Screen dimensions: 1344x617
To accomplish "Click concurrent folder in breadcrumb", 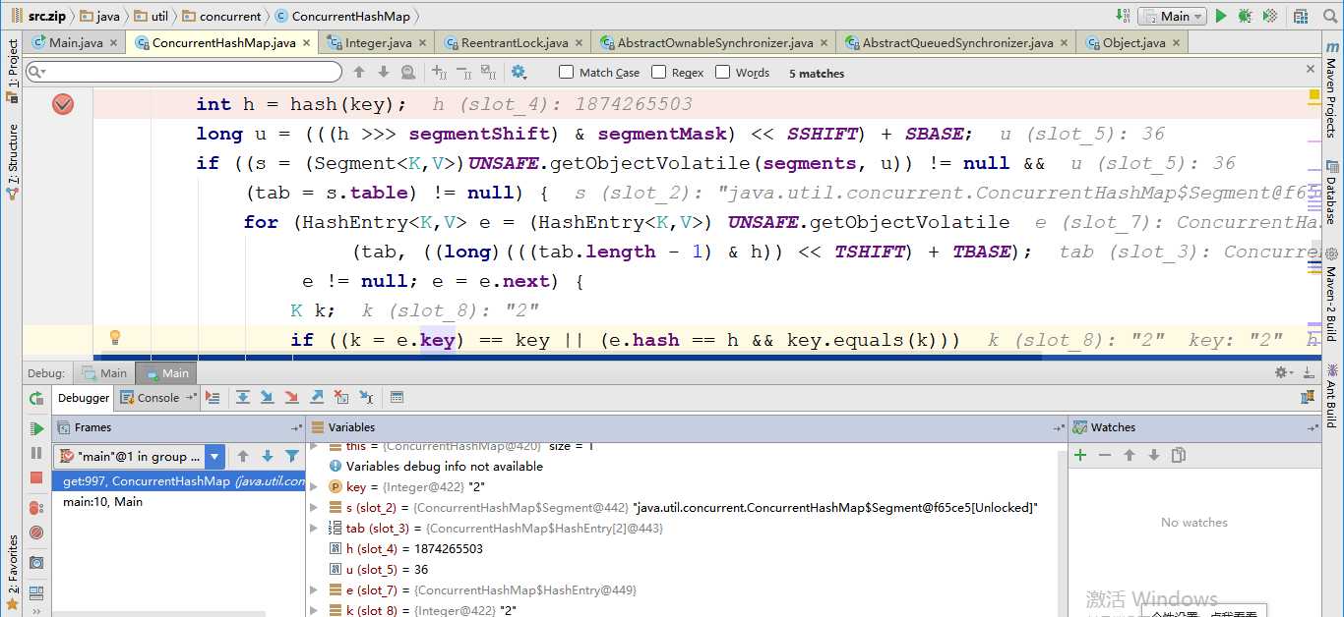I will tap(221, 16).
